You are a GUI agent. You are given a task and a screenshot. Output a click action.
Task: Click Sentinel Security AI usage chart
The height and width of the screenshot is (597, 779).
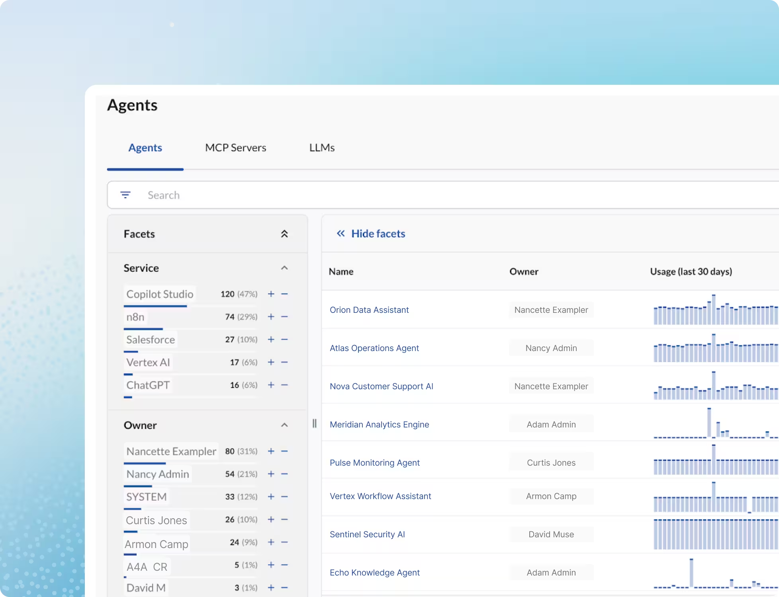coord(716,534)
